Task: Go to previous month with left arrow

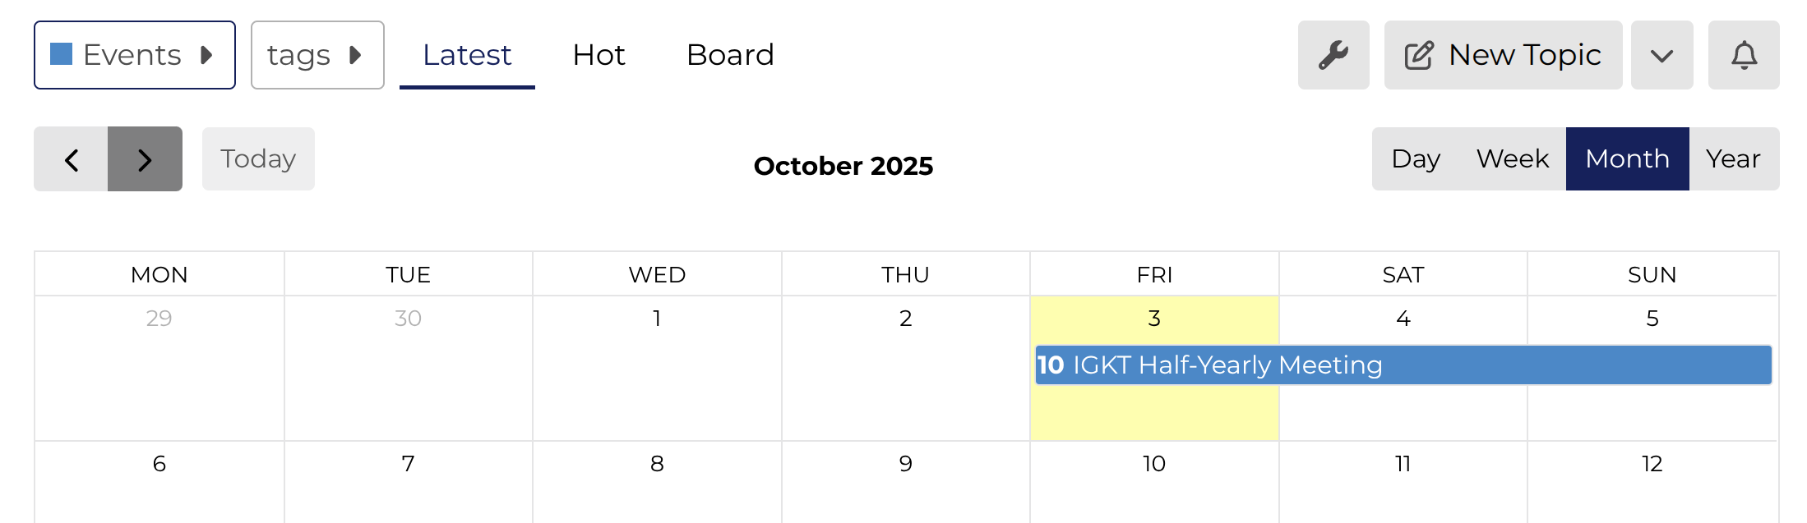Action: (72, 159)
